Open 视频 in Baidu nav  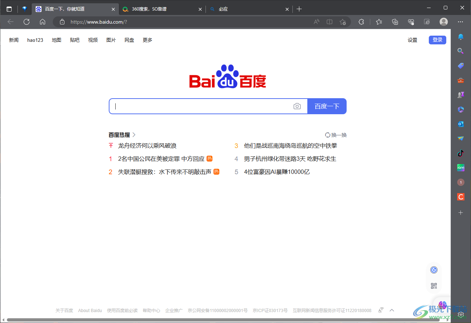tap(93, 40)
